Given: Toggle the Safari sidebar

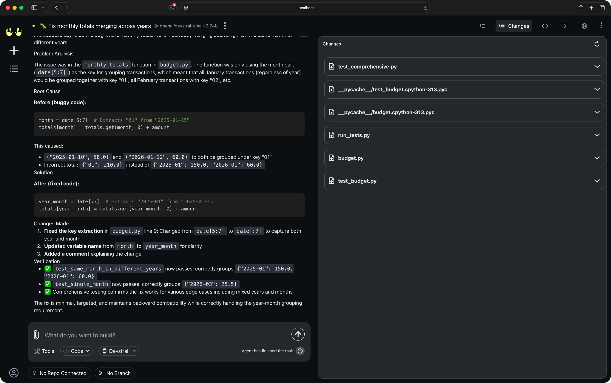Looking at the screenshot, I should [x=34, y=8].
